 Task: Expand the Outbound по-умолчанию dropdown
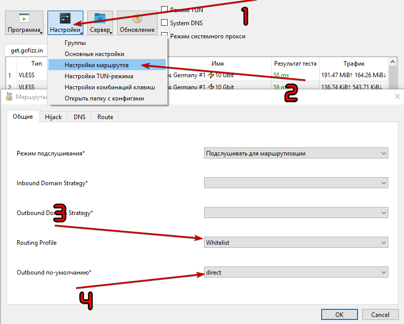(x=296, y=273)
